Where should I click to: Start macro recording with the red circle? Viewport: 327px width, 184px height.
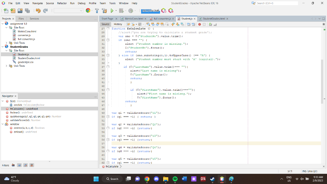[x=200, y=24]
